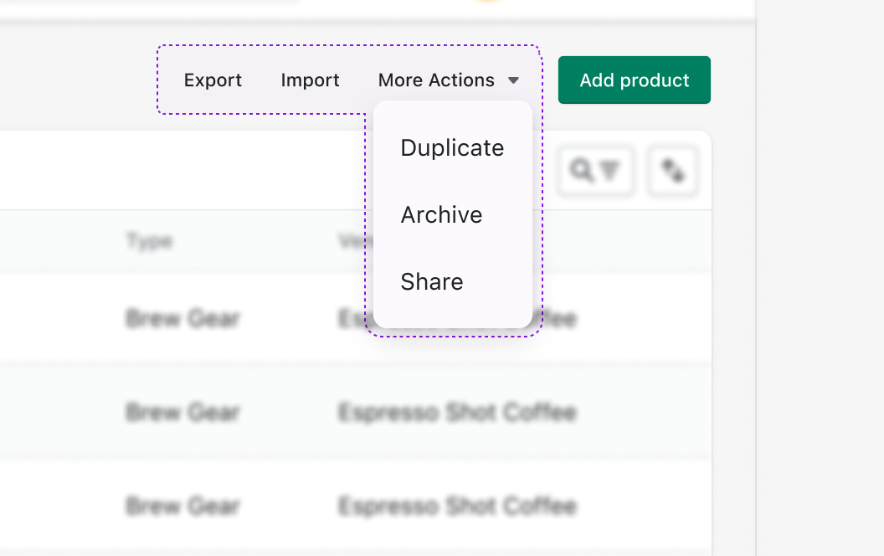Click the Add product button
Image resolution: width=884 pixels, height=556 pixels.
pyautogui.click(x=634, y=80)
